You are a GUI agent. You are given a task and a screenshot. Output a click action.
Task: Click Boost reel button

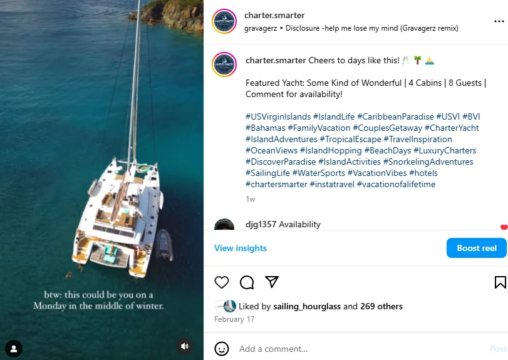pos(476,248)
